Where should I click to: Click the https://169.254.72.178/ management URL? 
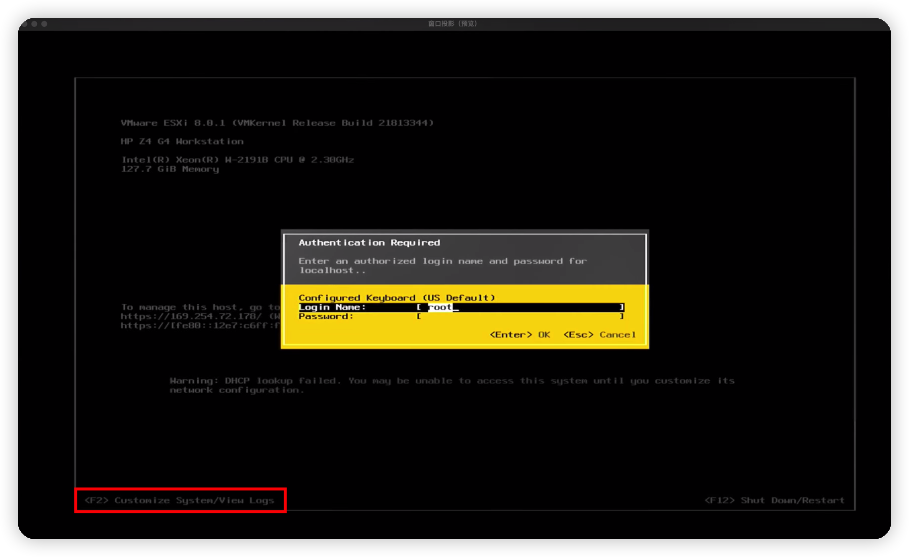191,316
